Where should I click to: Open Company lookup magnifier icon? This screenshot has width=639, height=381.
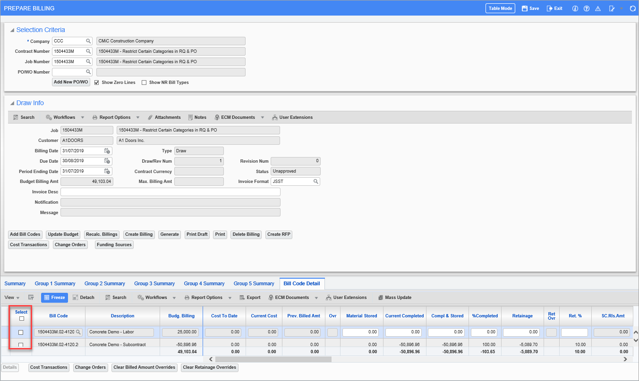click(x=88, y=41)
